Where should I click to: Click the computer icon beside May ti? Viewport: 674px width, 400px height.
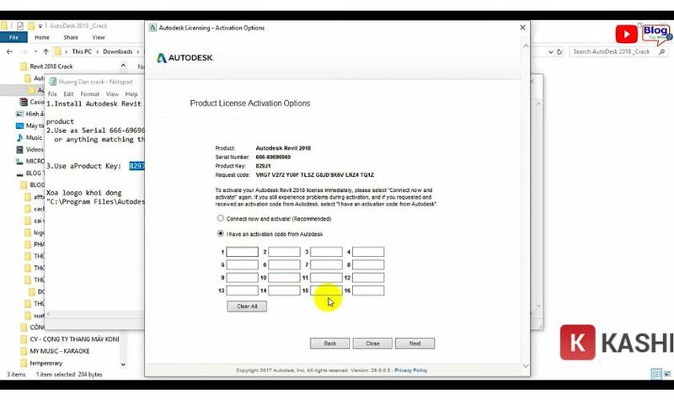[19, 125]
